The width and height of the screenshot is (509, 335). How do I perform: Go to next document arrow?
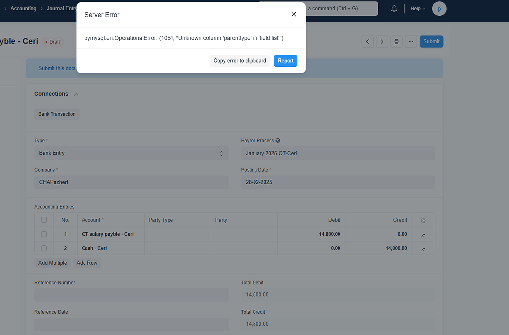(382, 42)
